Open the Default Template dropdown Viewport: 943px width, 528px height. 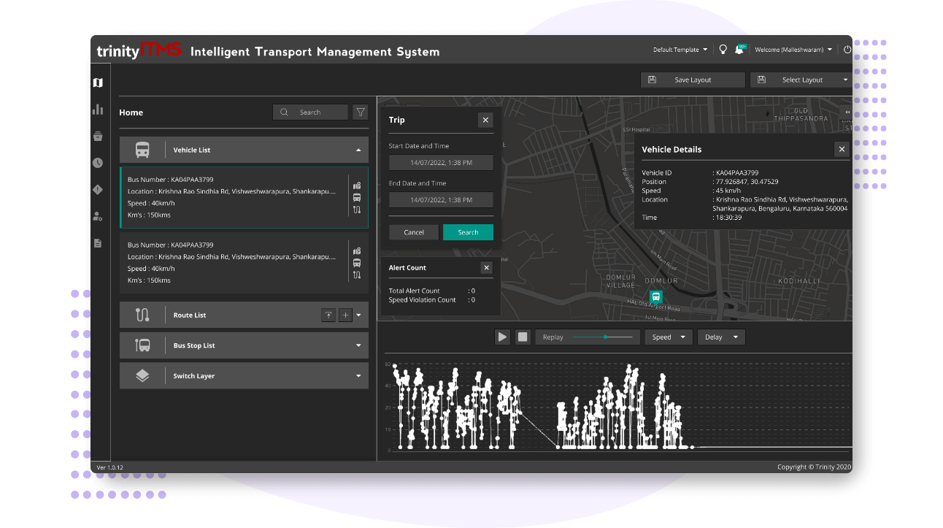click(x=680, y=50)
